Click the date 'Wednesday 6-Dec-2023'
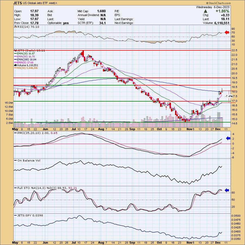 (213, 7)
